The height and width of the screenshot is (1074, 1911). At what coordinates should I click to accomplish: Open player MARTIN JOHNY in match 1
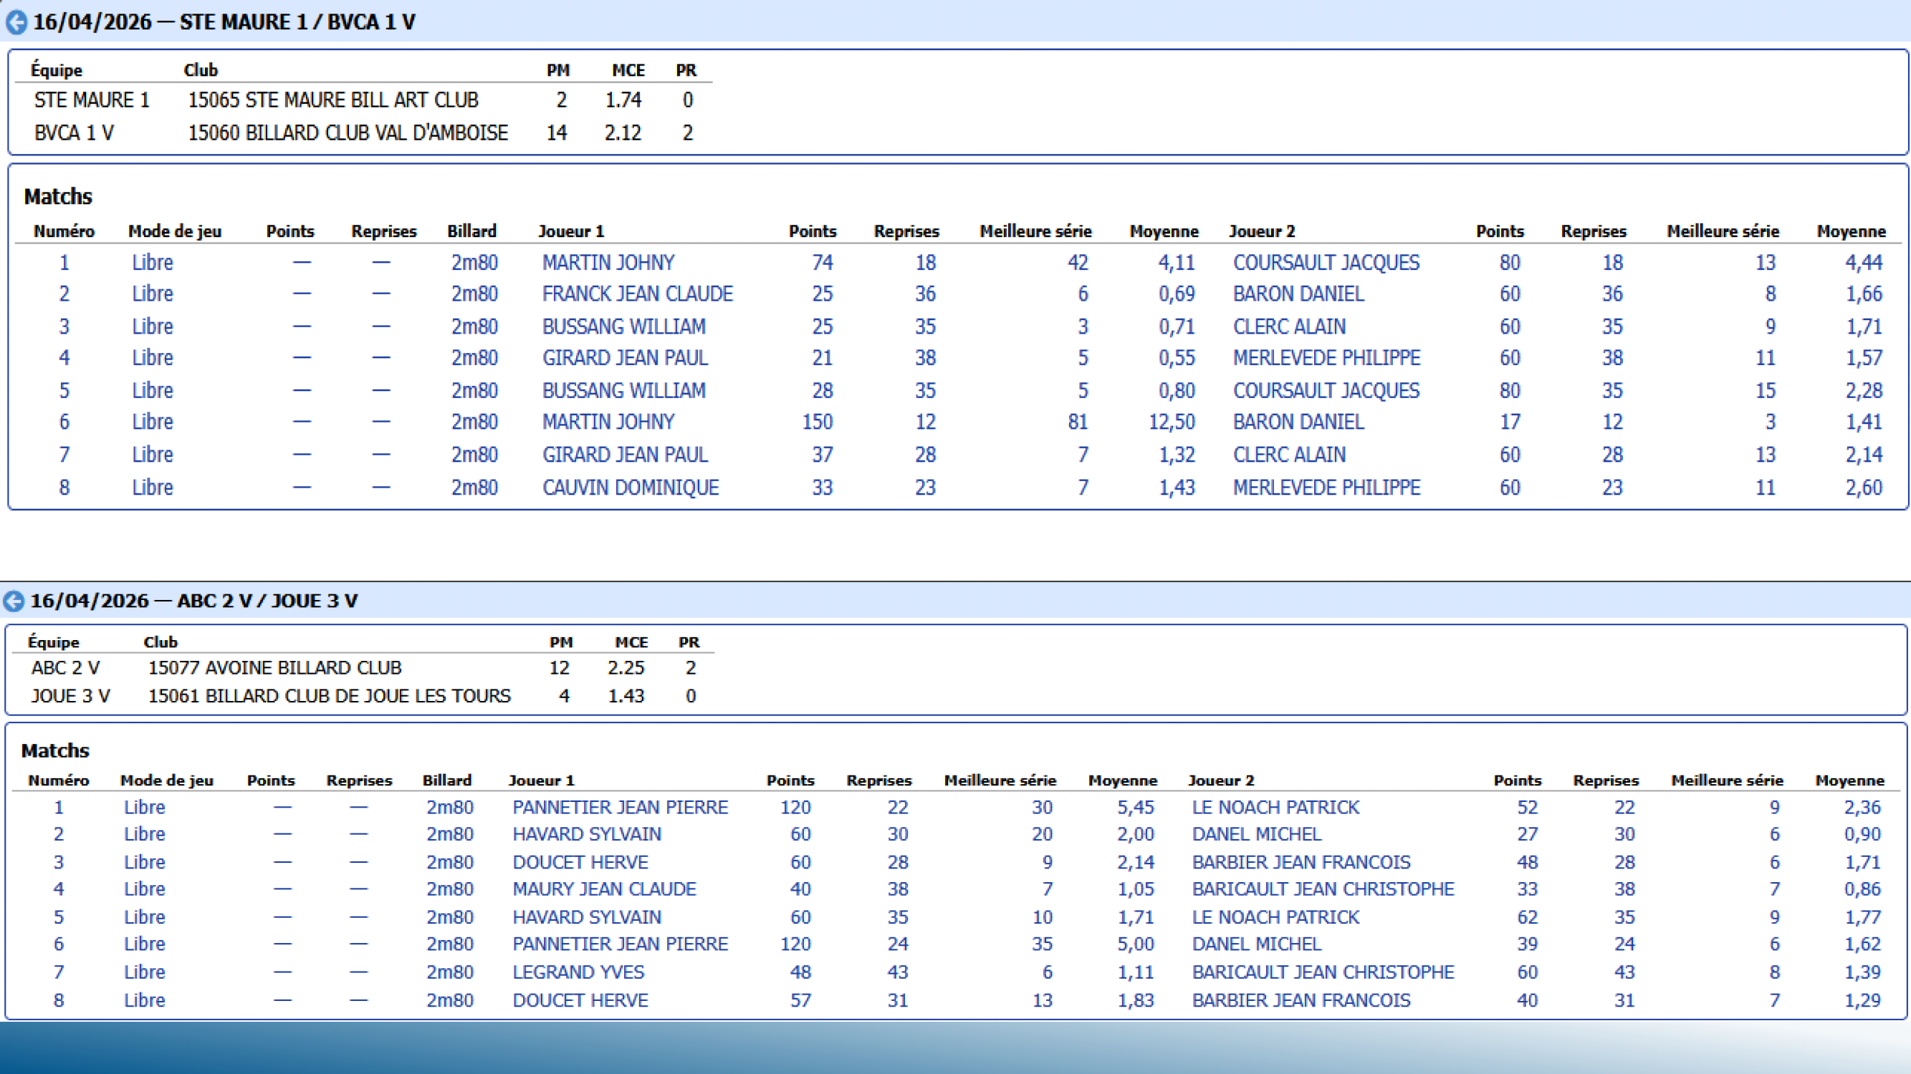(x=608, y=262)
